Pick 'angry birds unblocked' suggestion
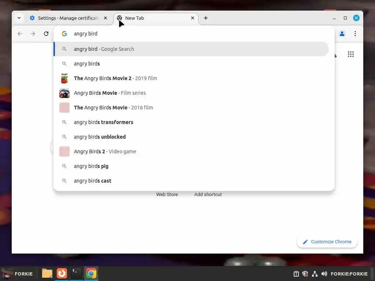 coord(191,137)
